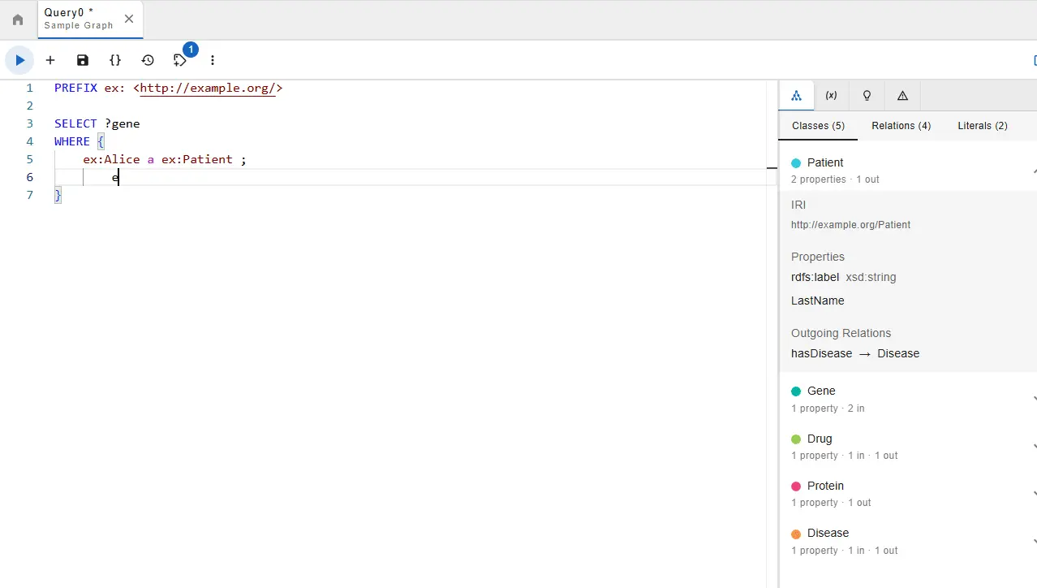Image resolution: width=1037 pixels, height=588 pixels.
Task: Open the query history icon
Action: [148, 60]
